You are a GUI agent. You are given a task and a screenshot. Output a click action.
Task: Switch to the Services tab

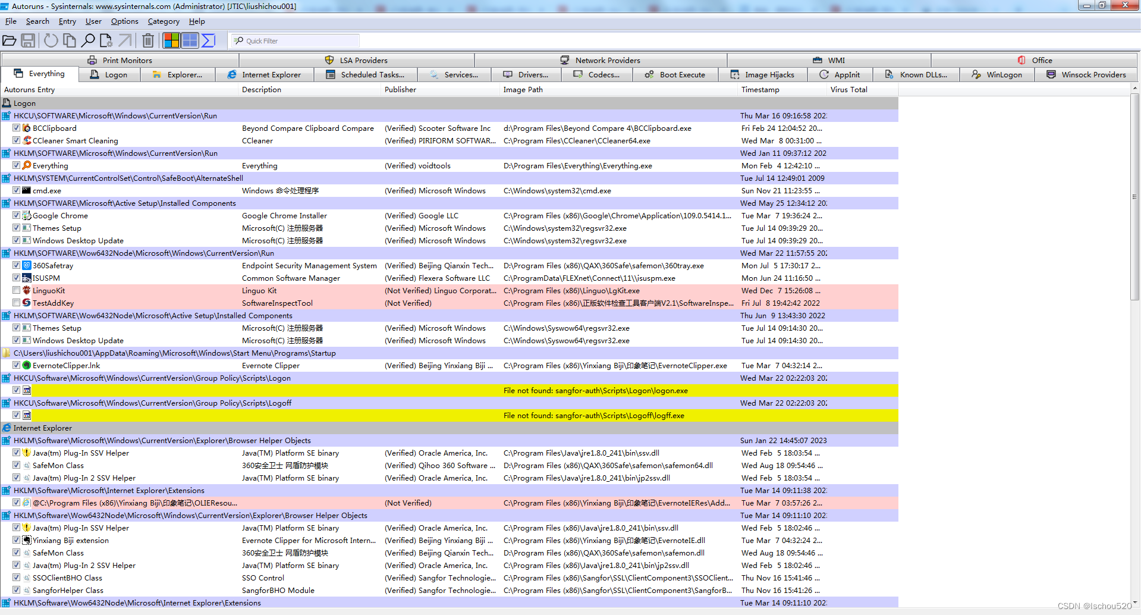click(x=454, y=74)
